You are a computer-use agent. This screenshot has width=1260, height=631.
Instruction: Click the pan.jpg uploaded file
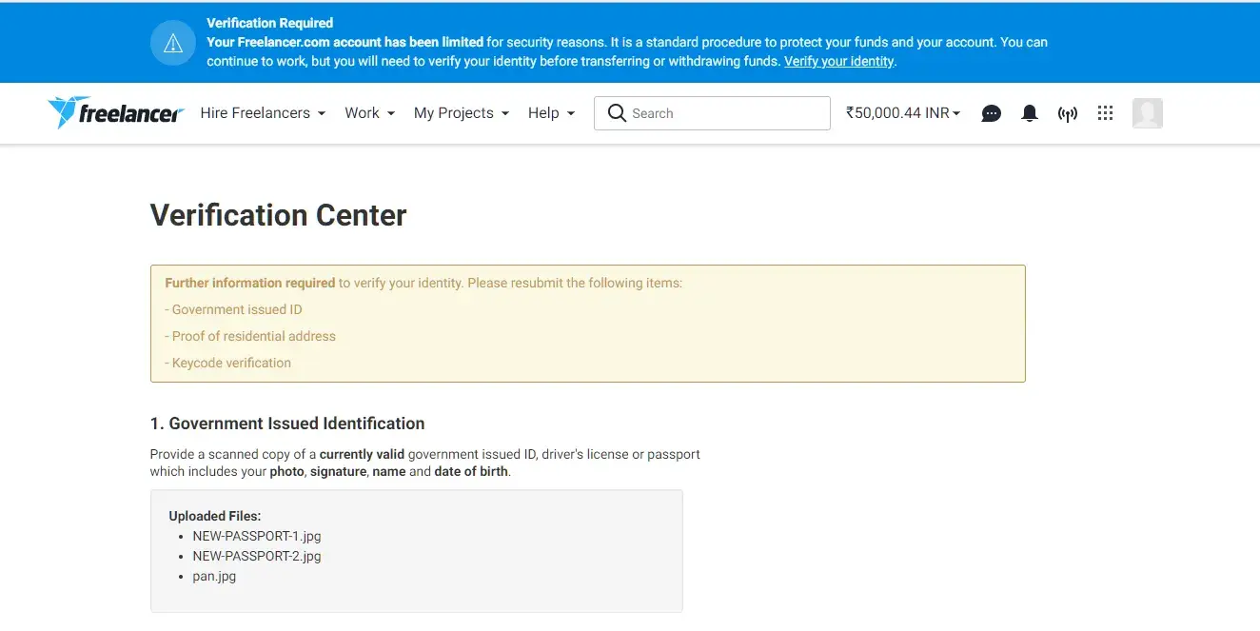(214, 576)
